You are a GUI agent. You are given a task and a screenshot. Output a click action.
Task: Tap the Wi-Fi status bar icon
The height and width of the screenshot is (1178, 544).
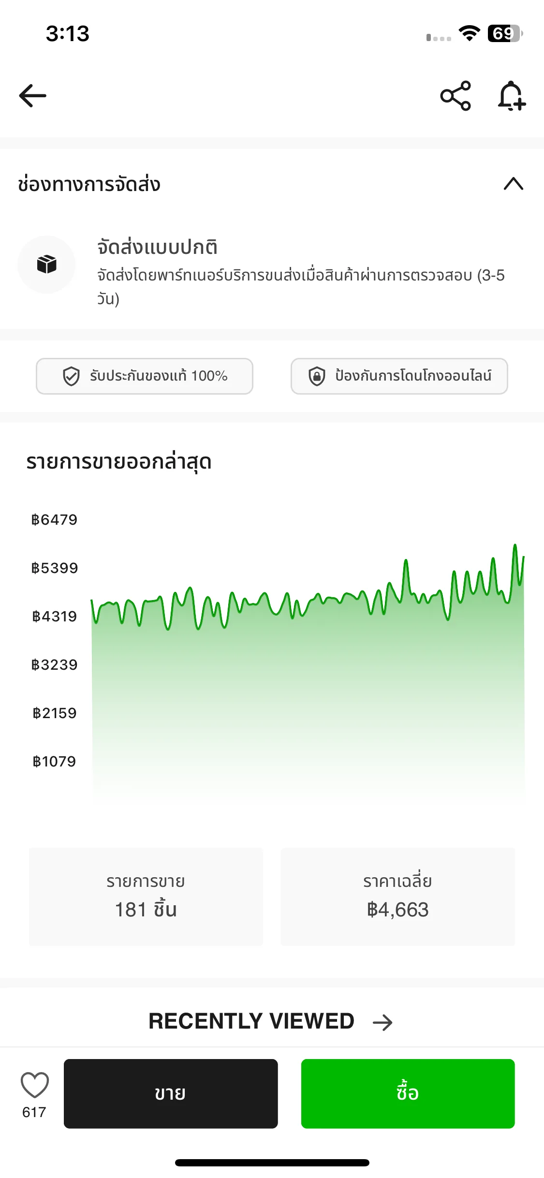coord(469,33)
